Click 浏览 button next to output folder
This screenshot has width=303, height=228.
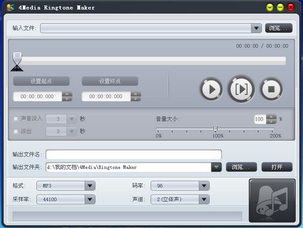(241, 167)
